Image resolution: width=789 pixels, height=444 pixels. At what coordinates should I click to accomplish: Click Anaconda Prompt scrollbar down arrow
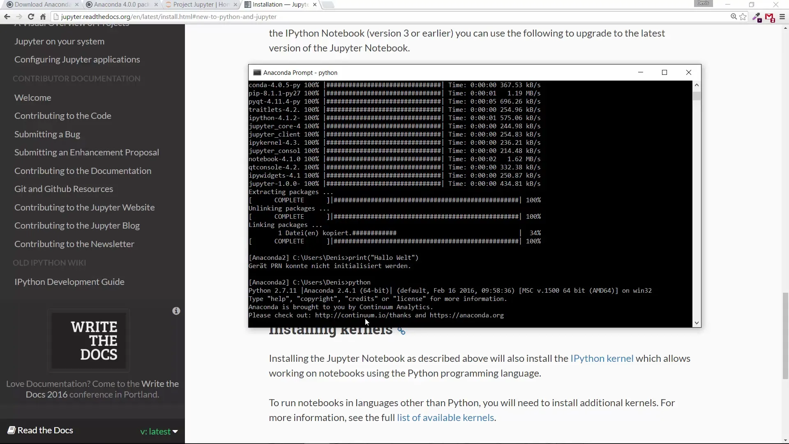click(x=697, y=323)
